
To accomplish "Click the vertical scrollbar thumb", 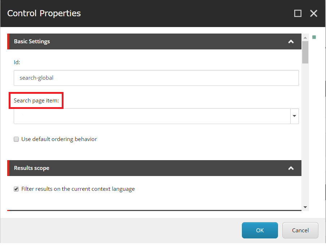I will point(305,52).
